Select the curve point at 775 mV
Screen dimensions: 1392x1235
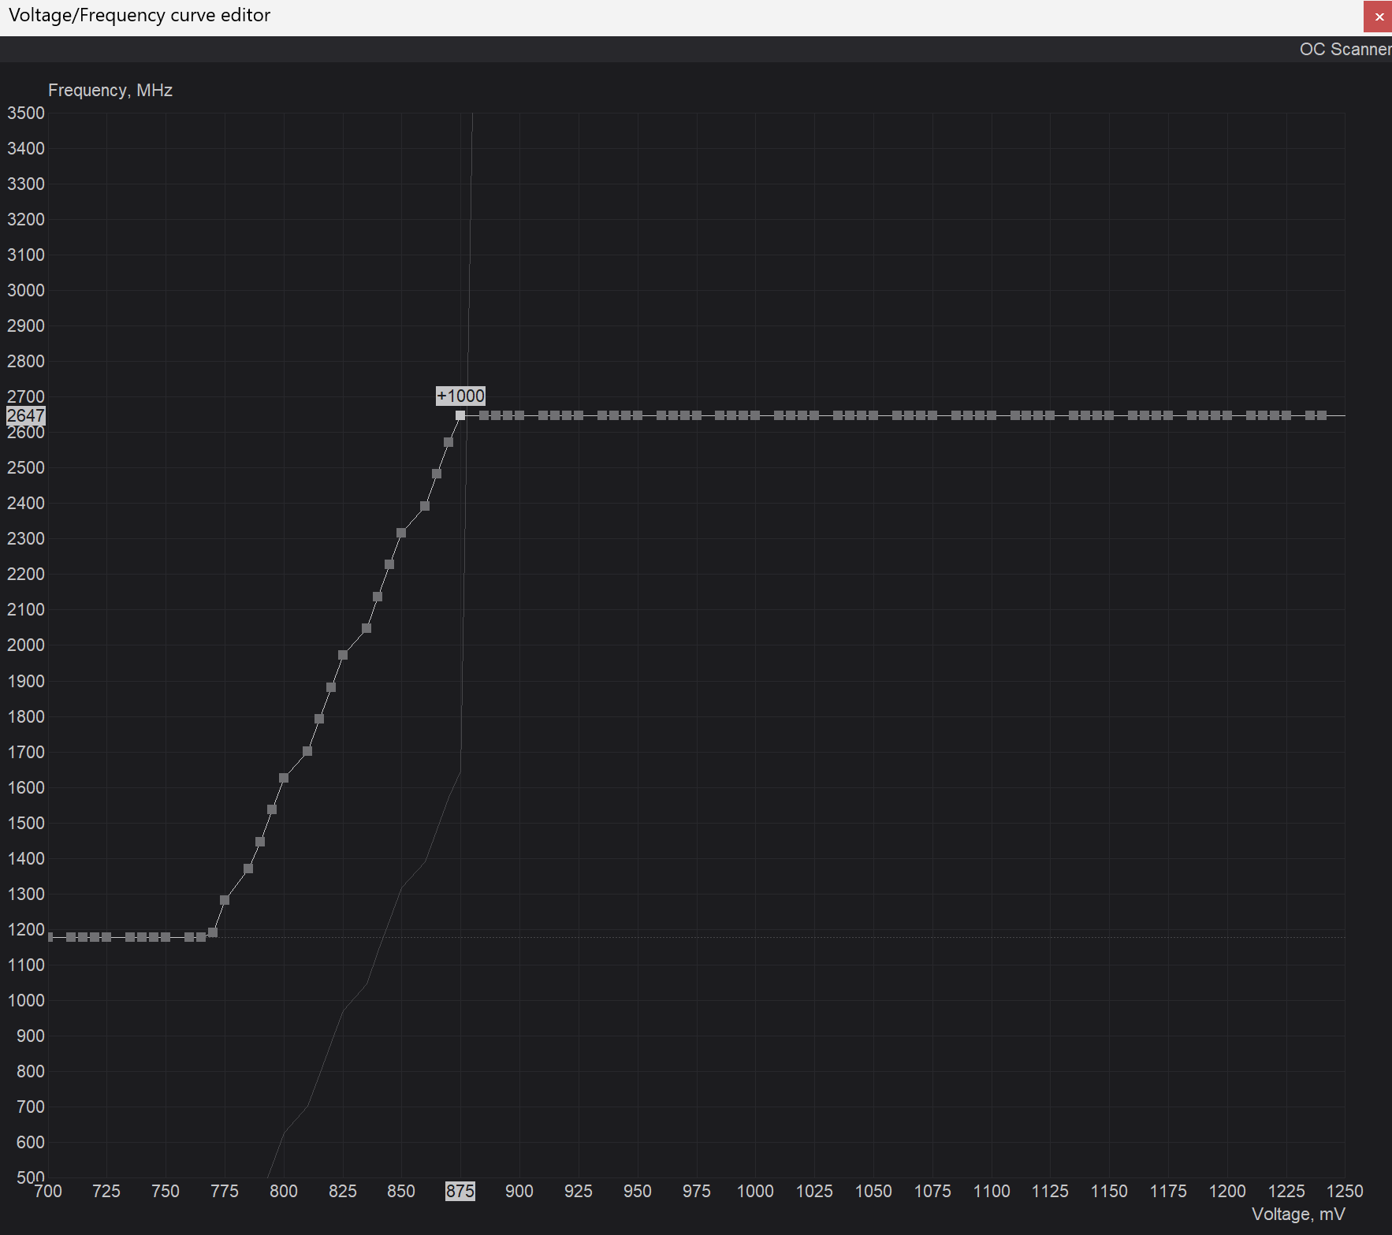point(225,900)
